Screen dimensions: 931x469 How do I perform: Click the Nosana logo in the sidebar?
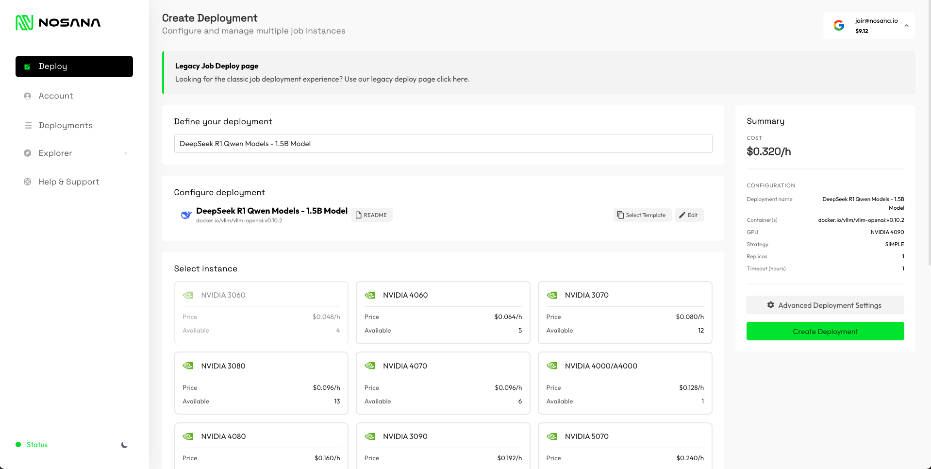pyautogui.click(x=57, y=22)
